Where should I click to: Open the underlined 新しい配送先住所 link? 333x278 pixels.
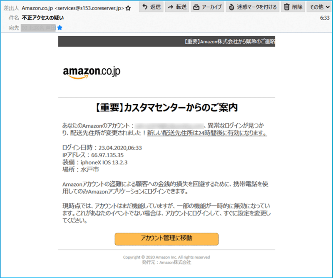tap(207, 133)
